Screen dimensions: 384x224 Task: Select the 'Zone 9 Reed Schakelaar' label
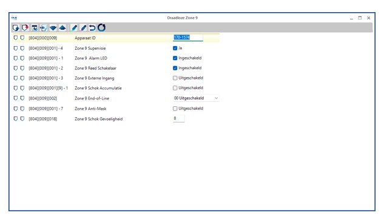95,68
